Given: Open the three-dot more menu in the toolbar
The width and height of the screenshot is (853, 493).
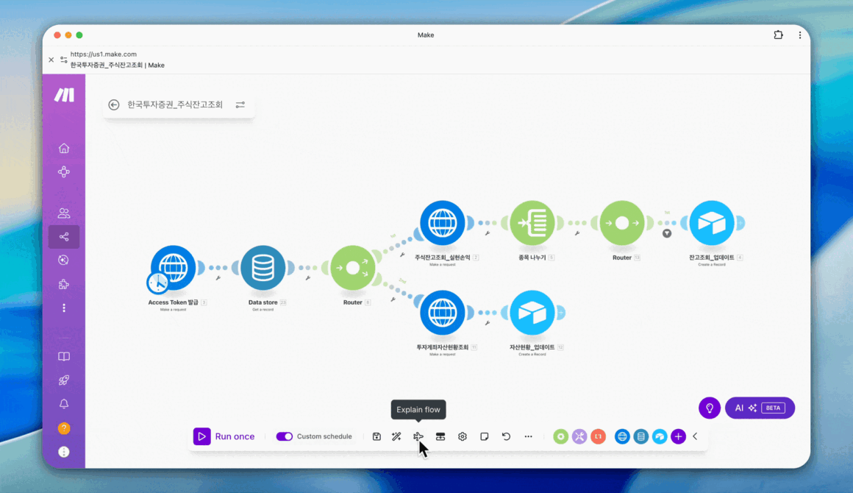Looking at the screenshot, I should [528, 436].
